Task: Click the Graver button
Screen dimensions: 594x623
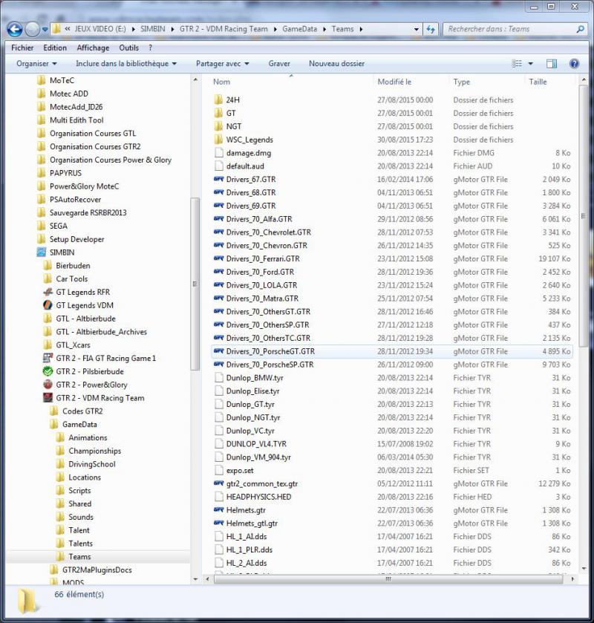Action: point(279,64)
